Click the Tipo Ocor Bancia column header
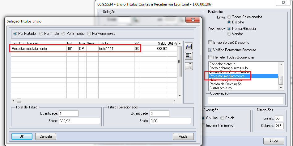The width and height of the screenshot is (293, 146). click(39, 43)
